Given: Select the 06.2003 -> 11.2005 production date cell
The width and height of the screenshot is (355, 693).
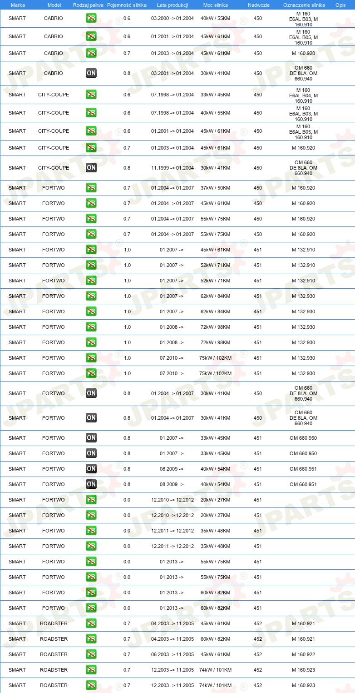Looking at the screenshot, I should pyautogui.click(x=173, y=654).
